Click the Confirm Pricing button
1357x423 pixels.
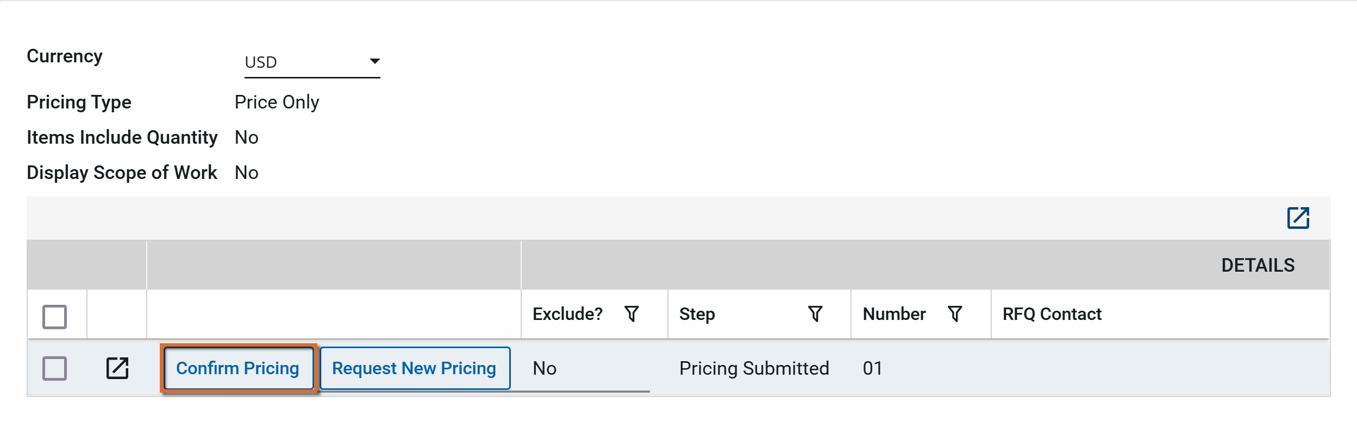pos(238,368)
